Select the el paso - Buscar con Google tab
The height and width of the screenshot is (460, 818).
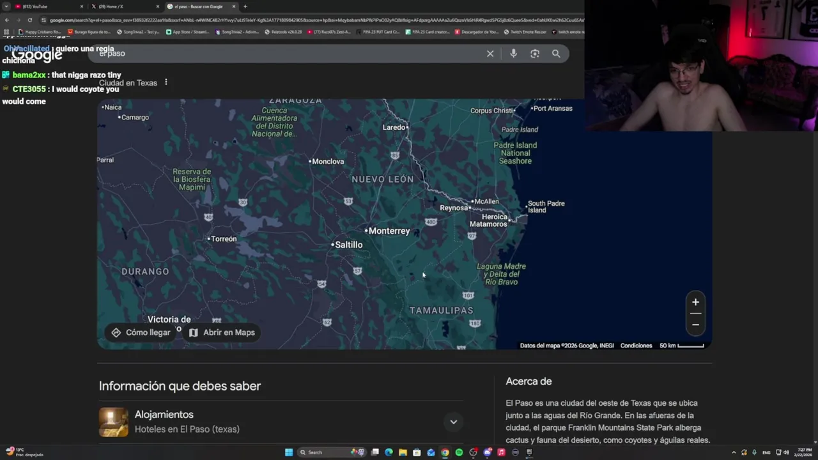tap(201, 6)
